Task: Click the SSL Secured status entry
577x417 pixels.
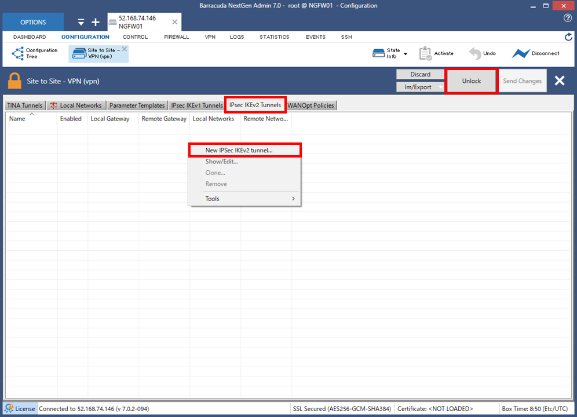Action: (x=342, y=408)
